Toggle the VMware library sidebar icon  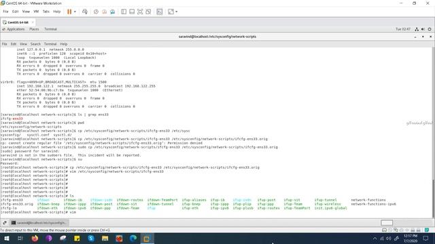pyautogui.click(x=124, y=12)
